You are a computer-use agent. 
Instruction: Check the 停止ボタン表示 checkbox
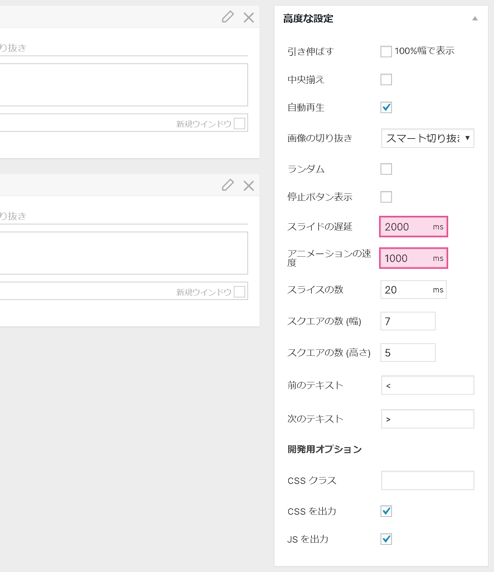386,197
